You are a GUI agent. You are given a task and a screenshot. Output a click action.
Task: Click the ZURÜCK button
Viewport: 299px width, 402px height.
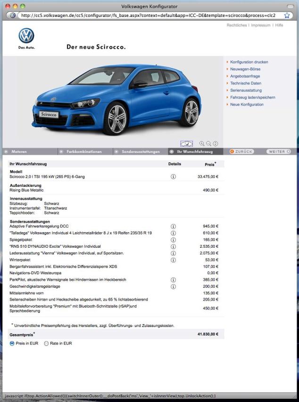coord(241,151)
